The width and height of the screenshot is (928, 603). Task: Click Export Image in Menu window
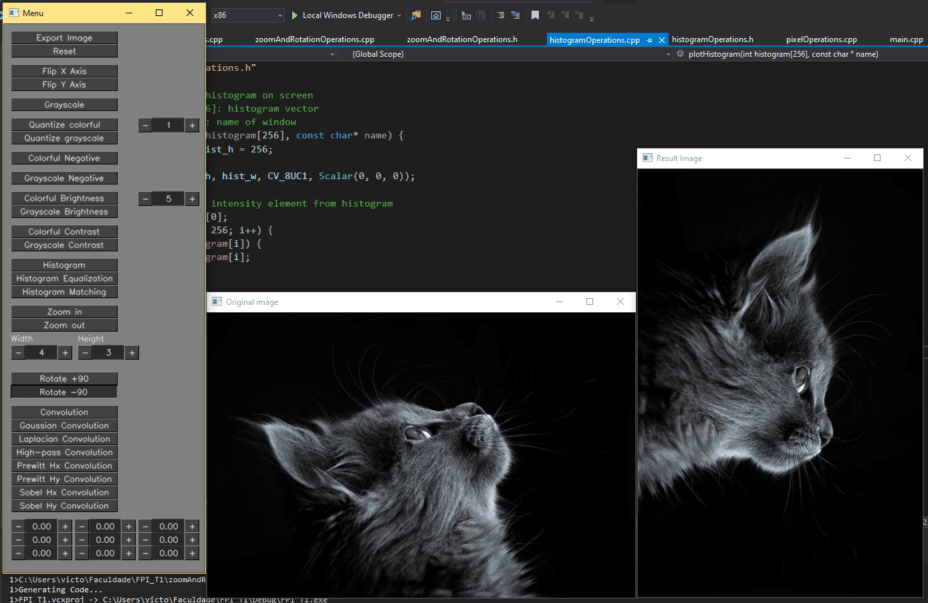[x=64, y=38]
